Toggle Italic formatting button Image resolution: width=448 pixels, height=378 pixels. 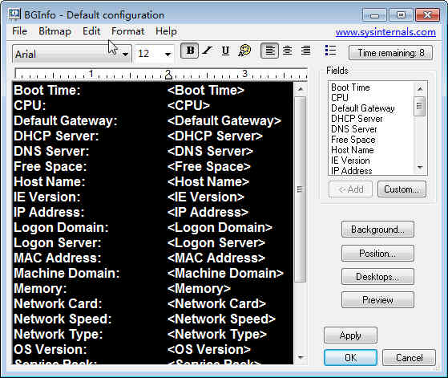click(208, 51)
